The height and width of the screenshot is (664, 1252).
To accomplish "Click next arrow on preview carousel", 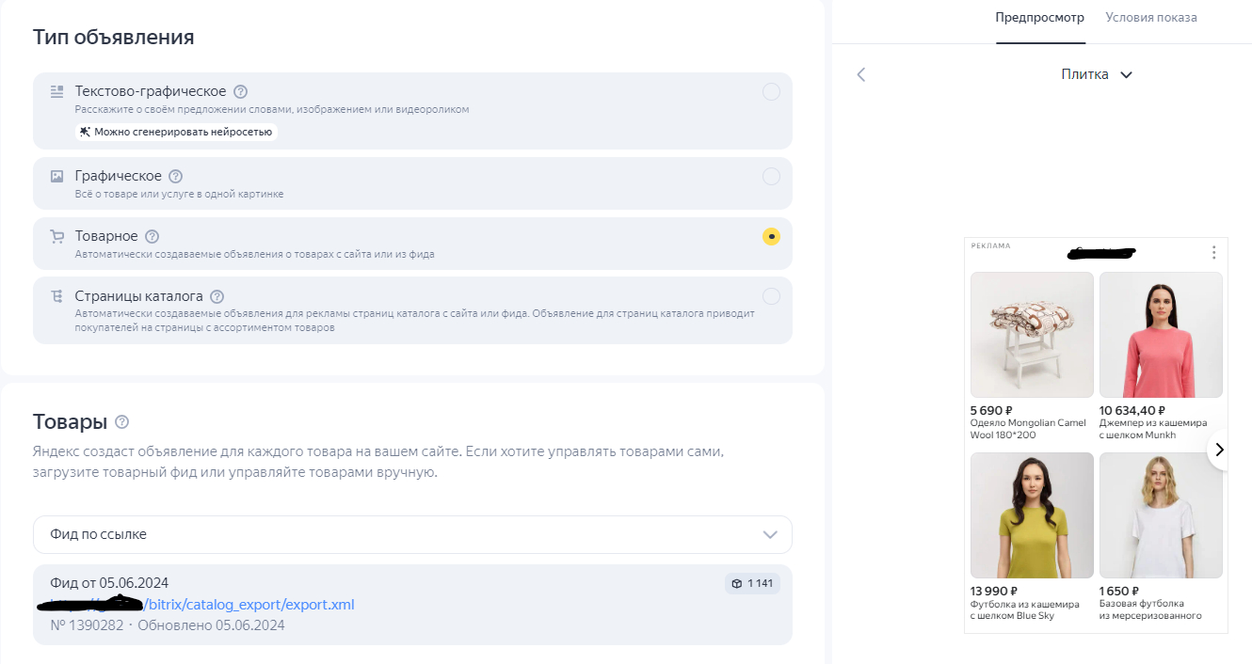I will [x=1219, y=450].
